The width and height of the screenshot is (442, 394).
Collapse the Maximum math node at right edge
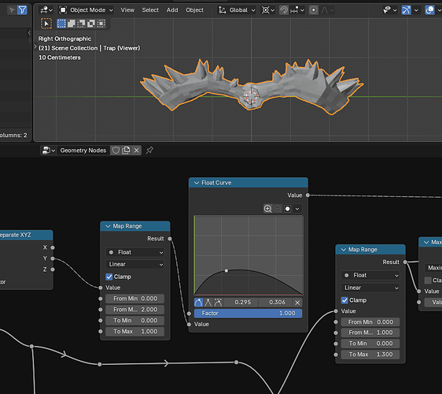(426, 243)
